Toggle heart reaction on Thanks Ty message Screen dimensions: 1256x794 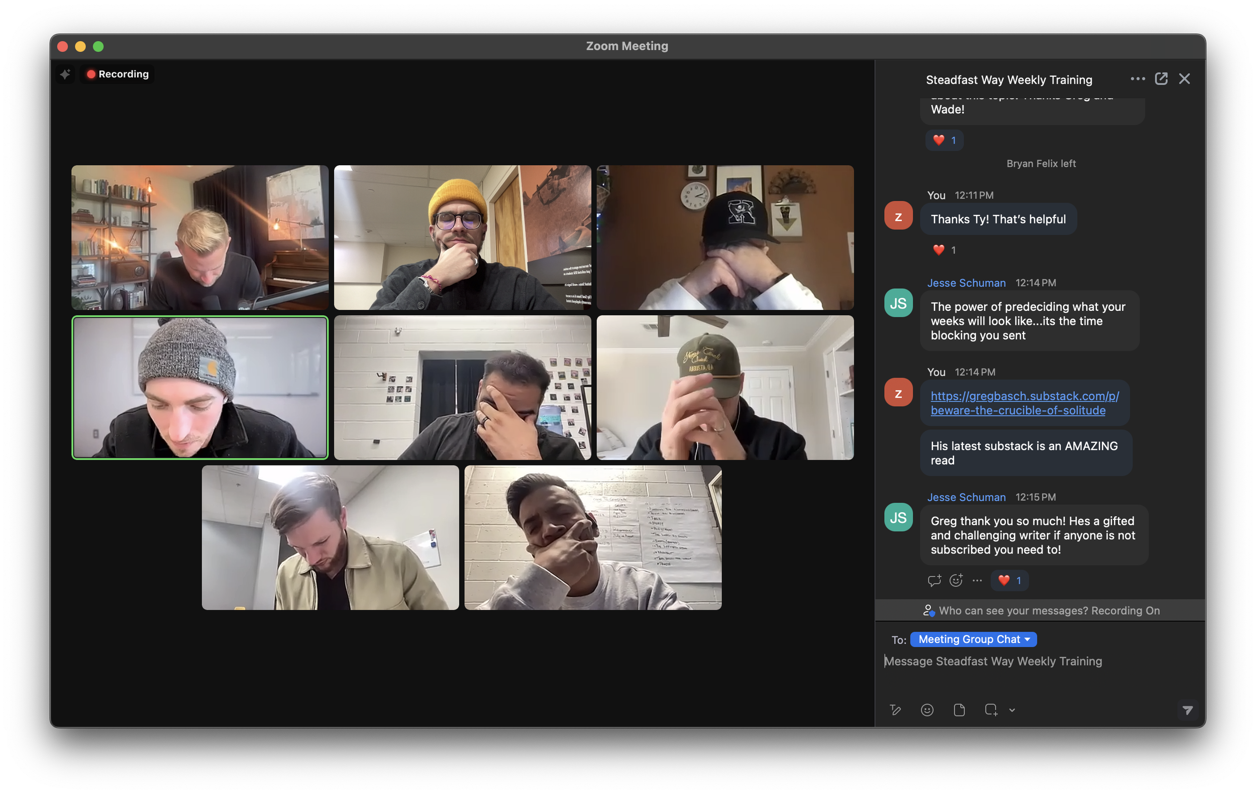pyautogui.click(x=944, y=250)
